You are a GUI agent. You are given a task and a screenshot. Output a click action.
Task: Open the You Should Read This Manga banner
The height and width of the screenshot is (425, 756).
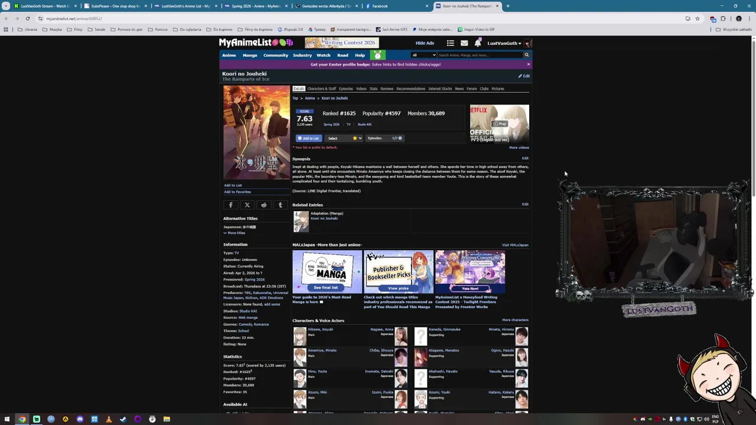click(327, 272)
